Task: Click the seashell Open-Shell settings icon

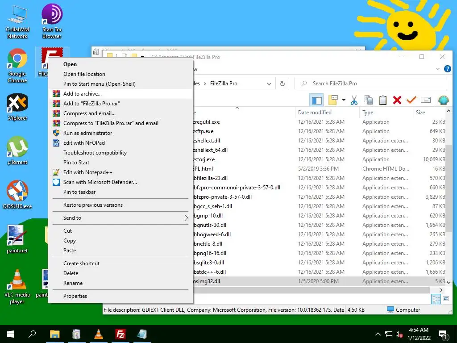Action: (x=443, y=100)
